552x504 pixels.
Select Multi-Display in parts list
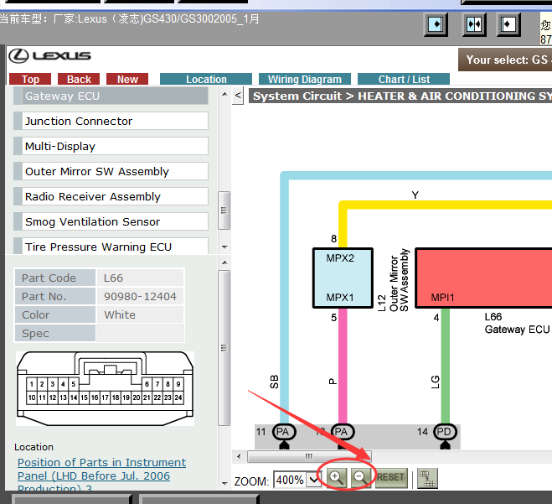tap(111, 146)
